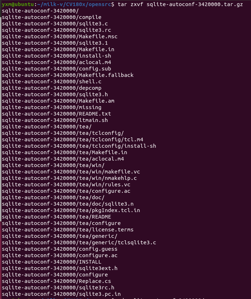Click the shell.c output line

51,82
